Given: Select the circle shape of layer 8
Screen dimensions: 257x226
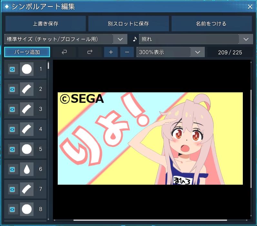Looking at the screenshot, I should click(x=27, y=209).
